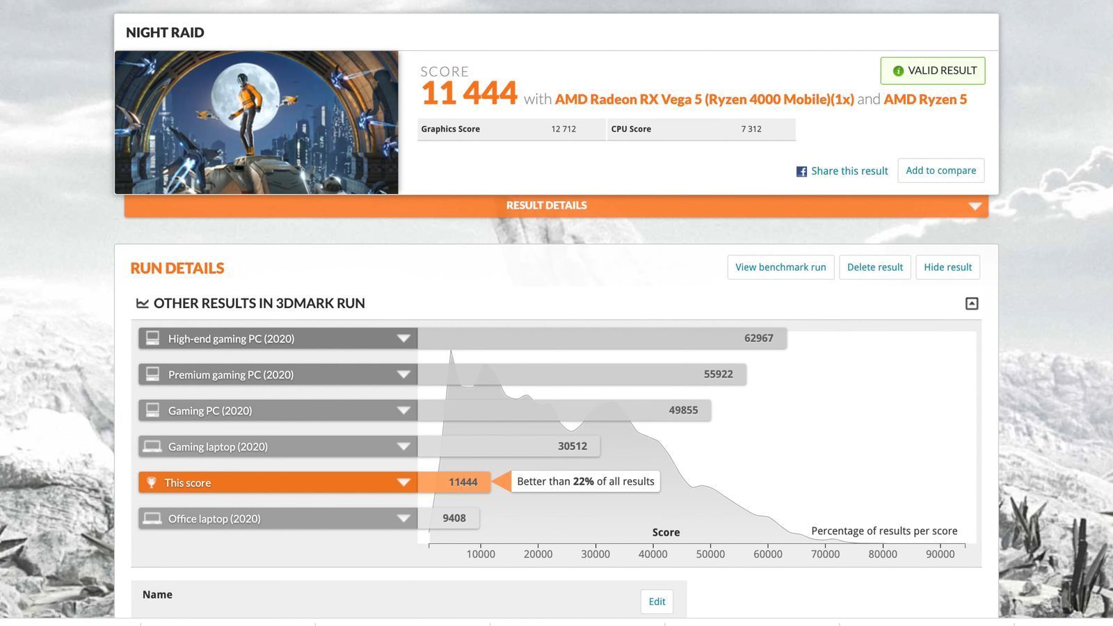This screenshot has height=626, width=1113.
Task: Open View benchmark run
Action: point(780,267)
